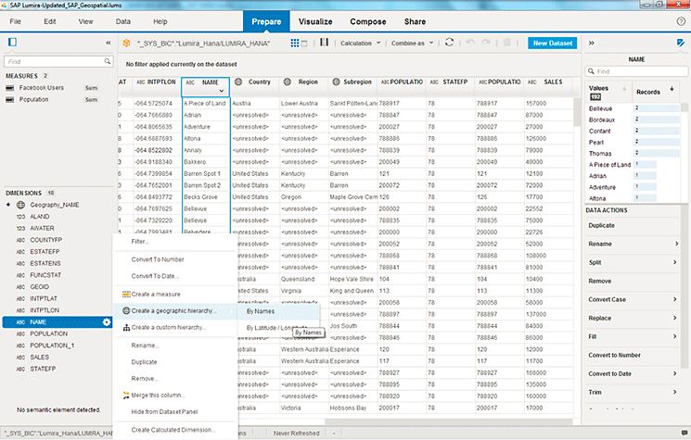Select the Bordeaux value in Values list

[602, 119]
